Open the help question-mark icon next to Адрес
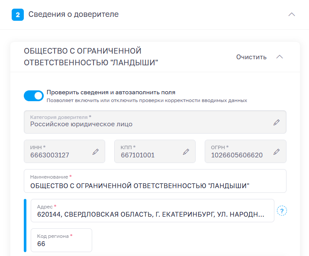Viewport: 309px width, 256px height. click(282, 211)
